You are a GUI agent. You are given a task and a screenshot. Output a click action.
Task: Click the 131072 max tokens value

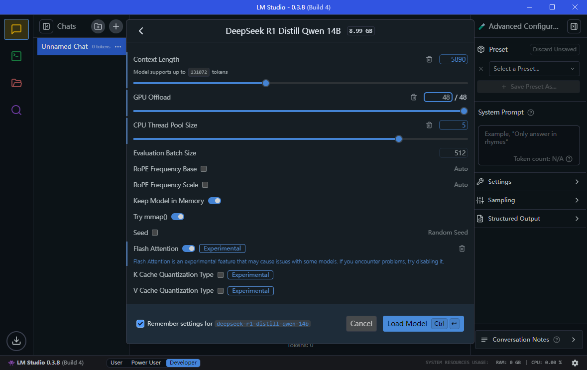[199, 72]
